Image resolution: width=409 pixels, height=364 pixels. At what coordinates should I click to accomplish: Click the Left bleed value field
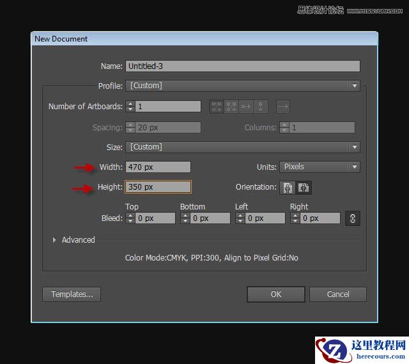[x=265, y=218]
